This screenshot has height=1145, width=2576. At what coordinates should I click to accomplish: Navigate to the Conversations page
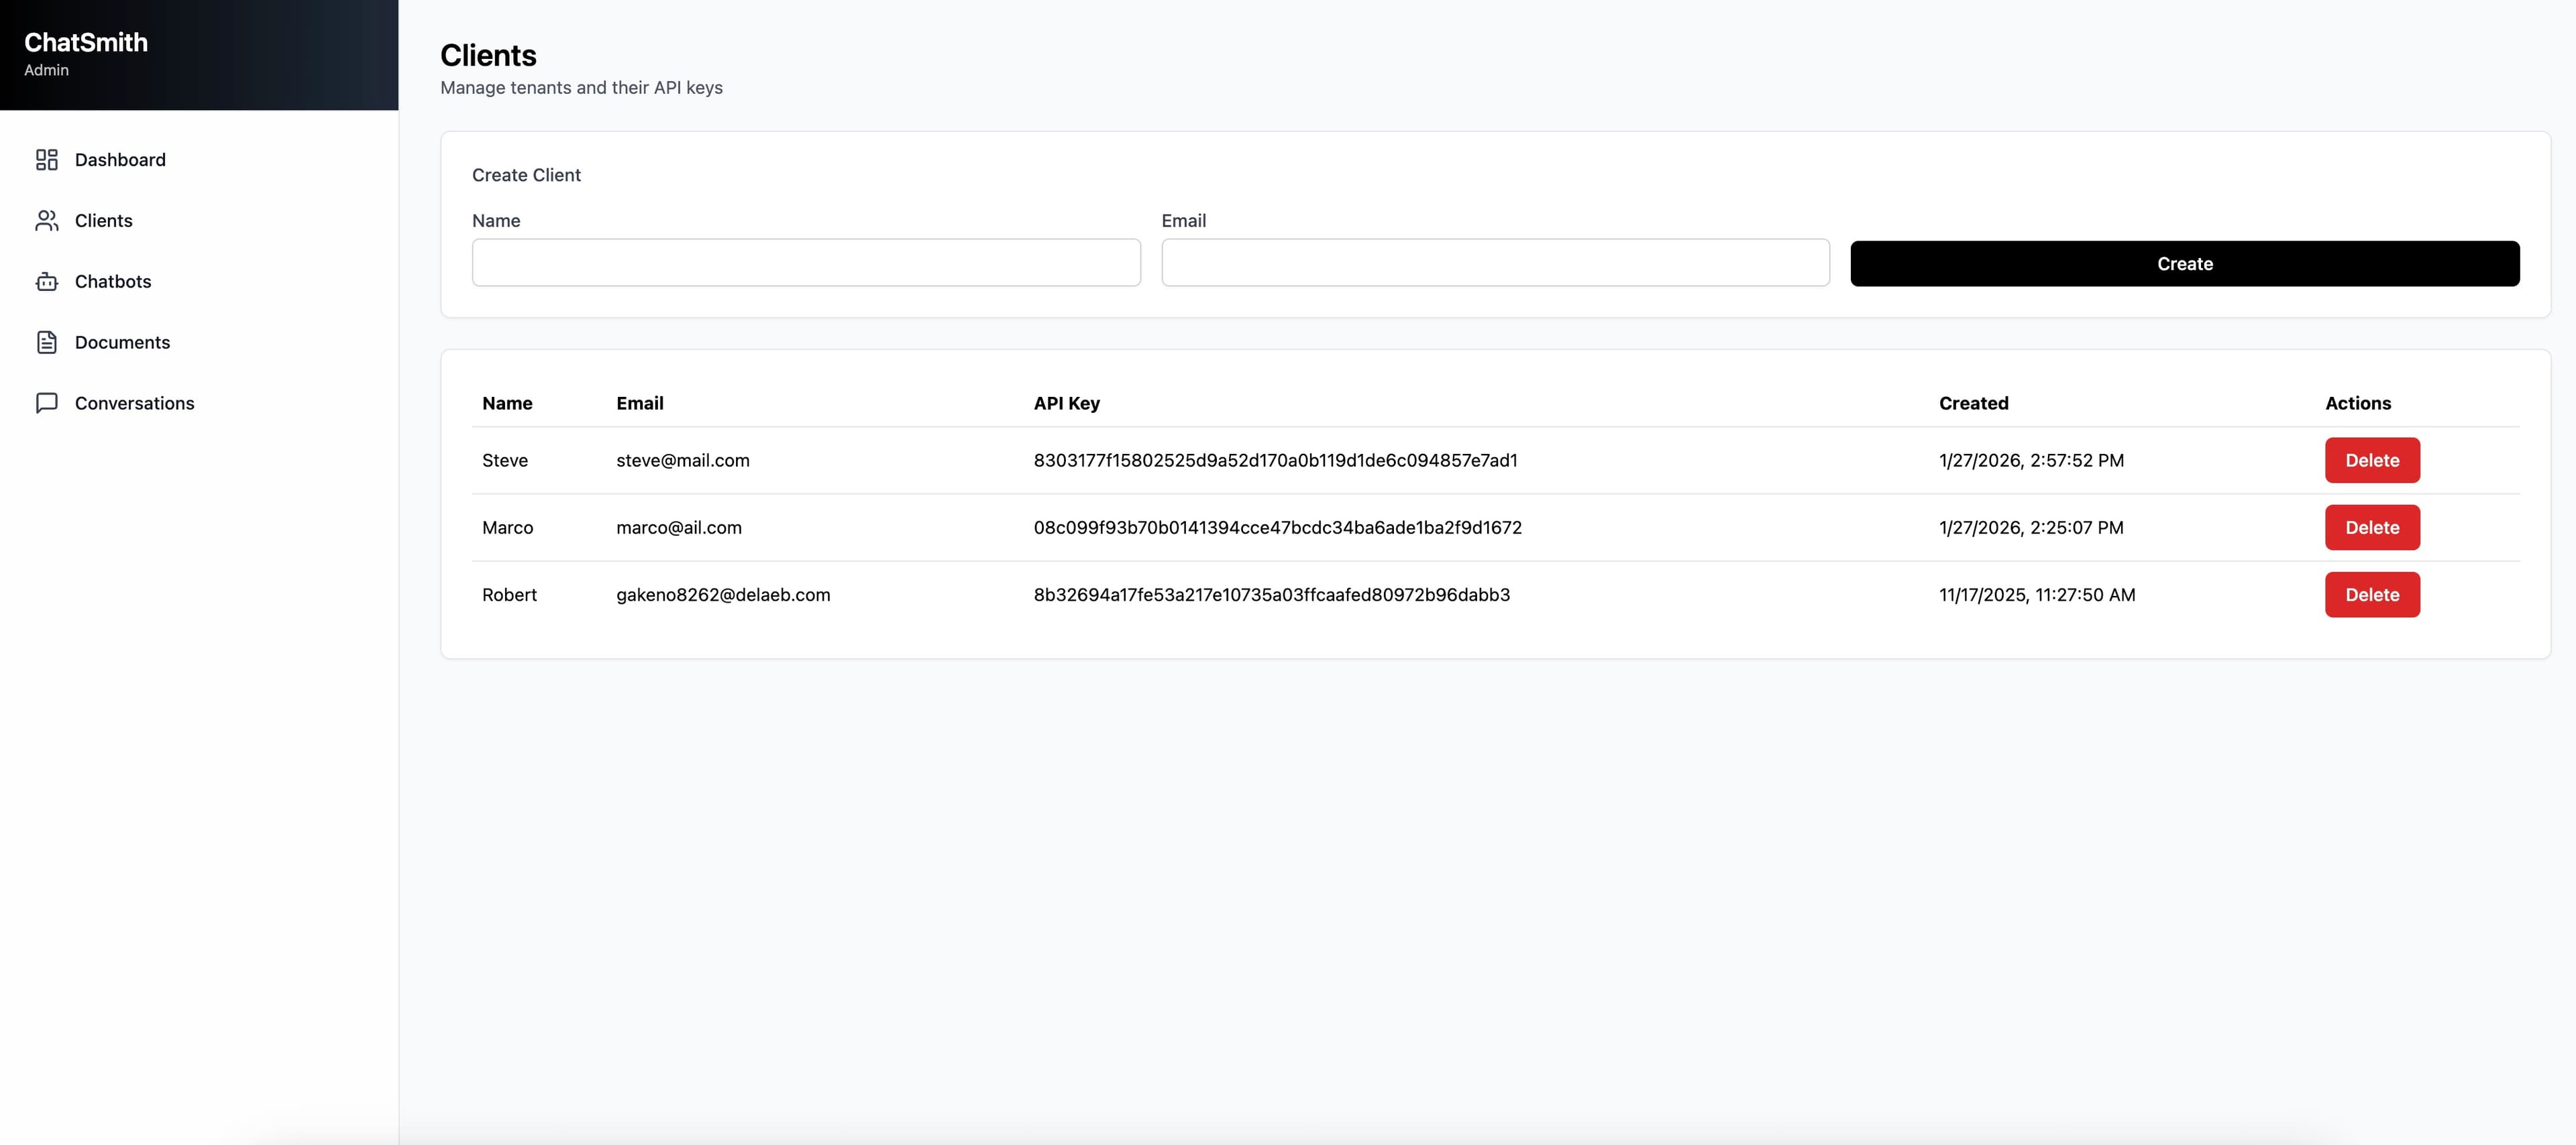134,403
